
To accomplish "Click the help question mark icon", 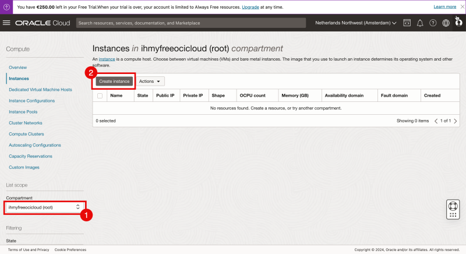I will [433, 23].
